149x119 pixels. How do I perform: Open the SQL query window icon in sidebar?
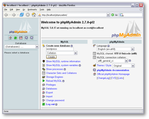pyautogui.click(x=21, y=38)
